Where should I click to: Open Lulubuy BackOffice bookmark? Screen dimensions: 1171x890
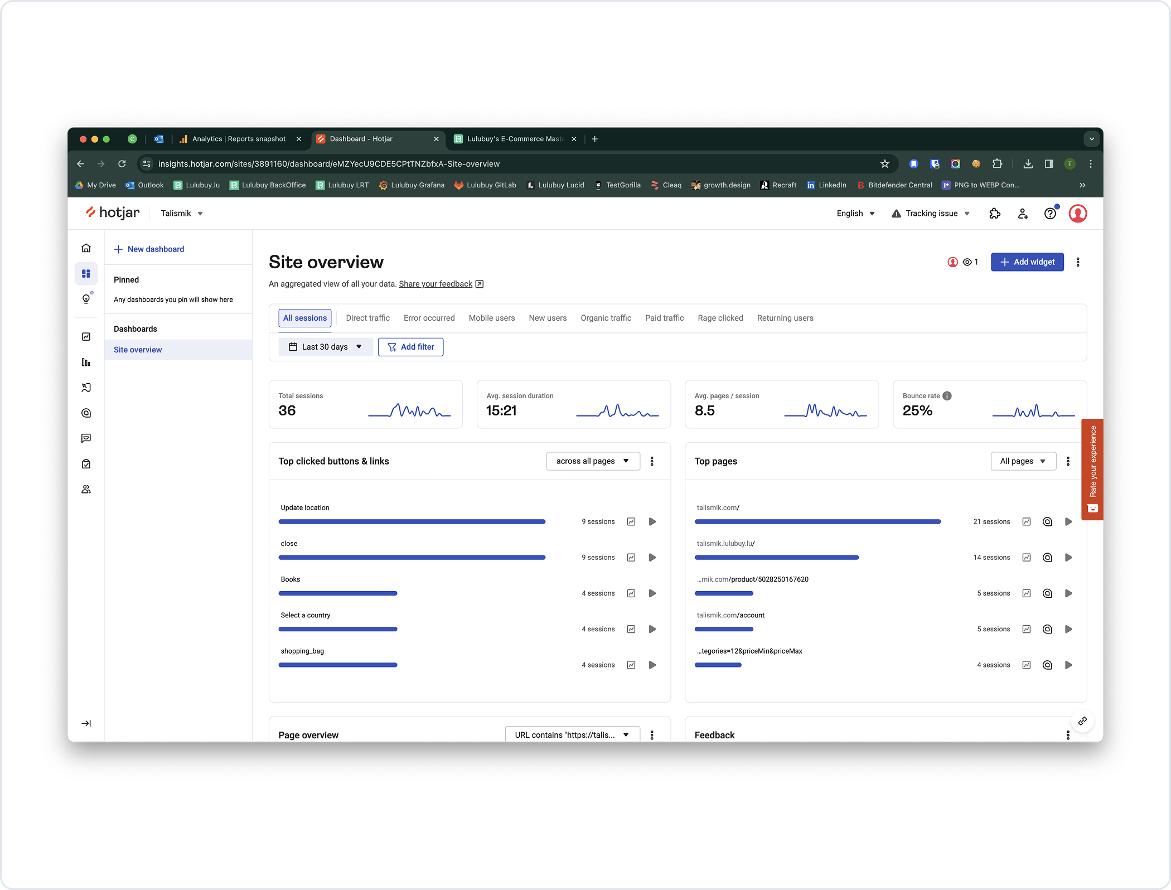tap(268, 185)
